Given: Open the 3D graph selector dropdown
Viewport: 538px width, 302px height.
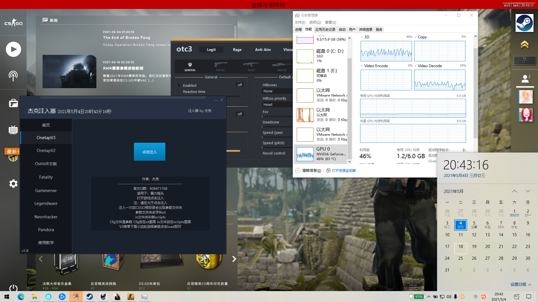Looking at the screenshot, I should click(x=362, y=37).
